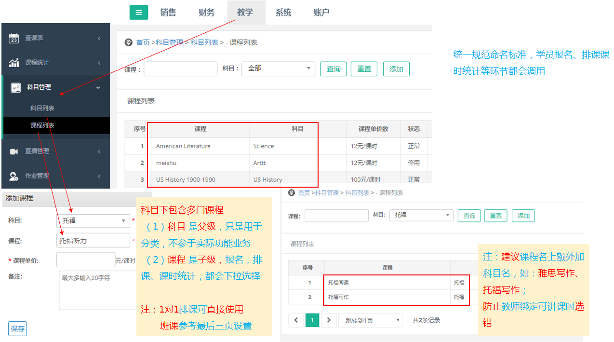This screenshot has width=614, height=342.
Task: Expand the 直播管理 sidebar chevron
Action: (99, 151)
